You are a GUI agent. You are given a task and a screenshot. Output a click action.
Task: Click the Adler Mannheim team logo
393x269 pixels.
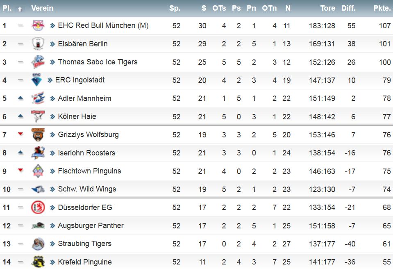click(x=37, y=98)
